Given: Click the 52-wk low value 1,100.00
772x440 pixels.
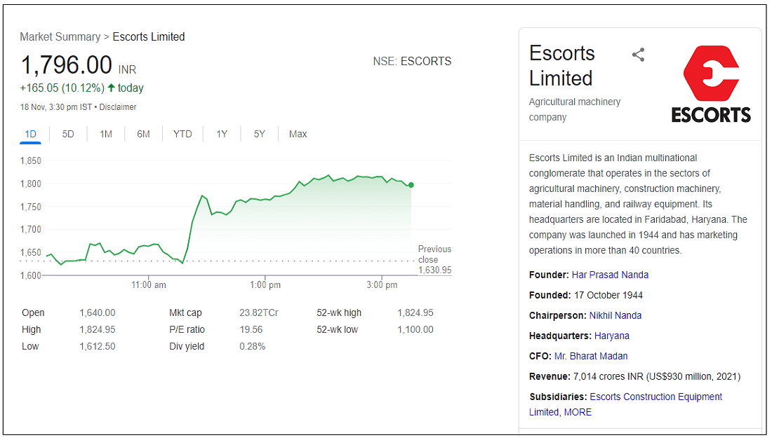Looking at the screenshot, I should 415,329.
